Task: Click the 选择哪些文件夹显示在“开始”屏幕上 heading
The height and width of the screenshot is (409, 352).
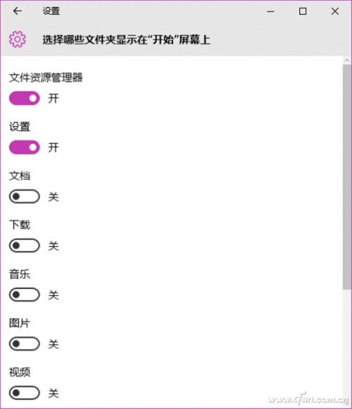Action: (x=126, y=39)
